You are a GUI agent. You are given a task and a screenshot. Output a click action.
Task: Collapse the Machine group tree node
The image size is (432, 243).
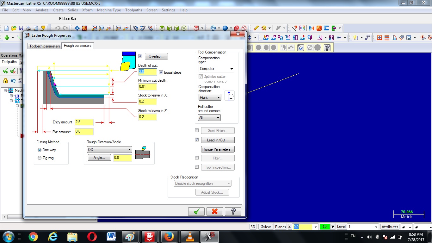click(x=5, y=90)
